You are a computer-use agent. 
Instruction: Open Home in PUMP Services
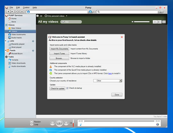(x=14, y=19)
